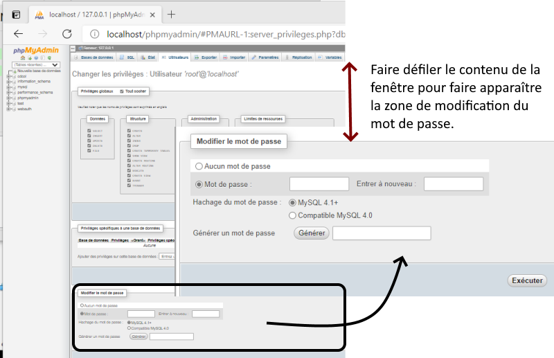Click the home icon under the phpMyAdmin logo
Image resolution: width=554 pixels, height=358 pixels.
(23, 57)
